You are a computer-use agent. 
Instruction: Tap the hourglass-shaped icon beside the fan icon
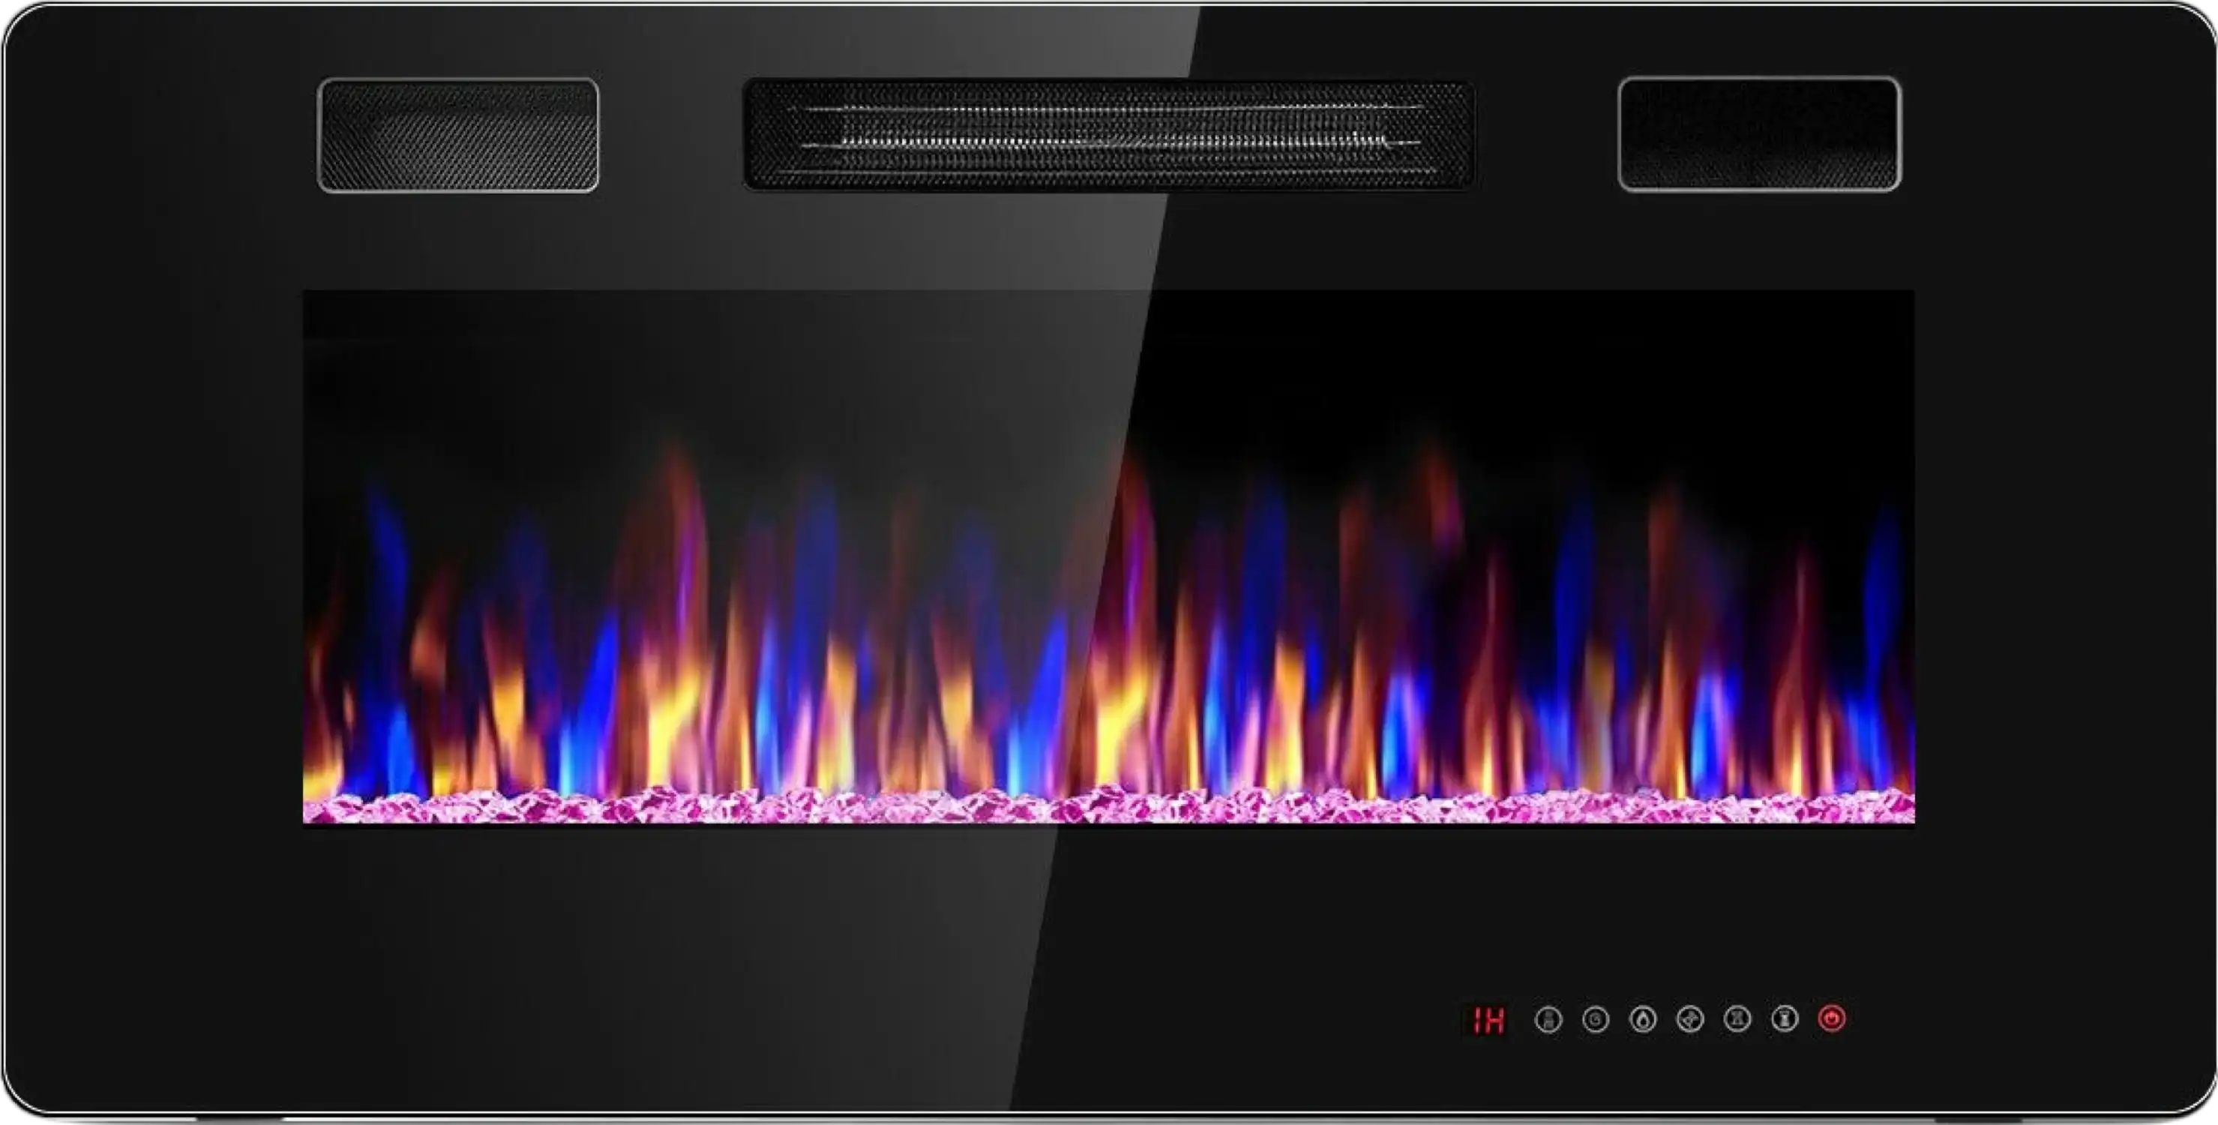pos(1737,1019)
